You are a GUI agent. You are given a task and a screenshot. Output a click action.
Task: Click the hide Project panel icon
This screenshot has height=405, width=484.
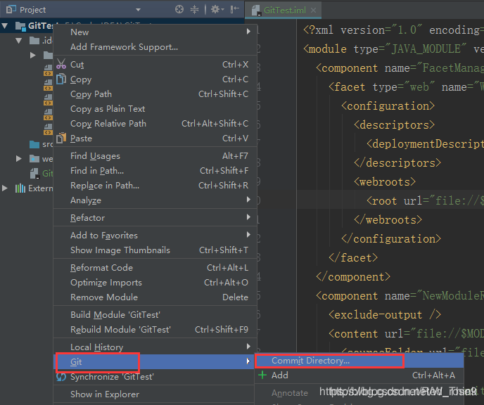click(x=234, y=10)
